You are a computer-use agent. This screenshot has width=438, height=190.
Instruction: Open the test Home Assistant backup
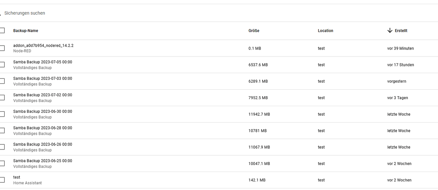[17, 177]
